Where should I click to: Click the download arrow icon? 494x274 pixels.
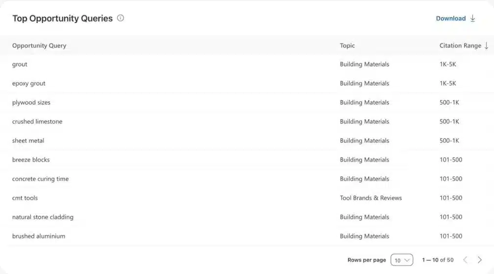pyautogui.click(x=472, y=18)
